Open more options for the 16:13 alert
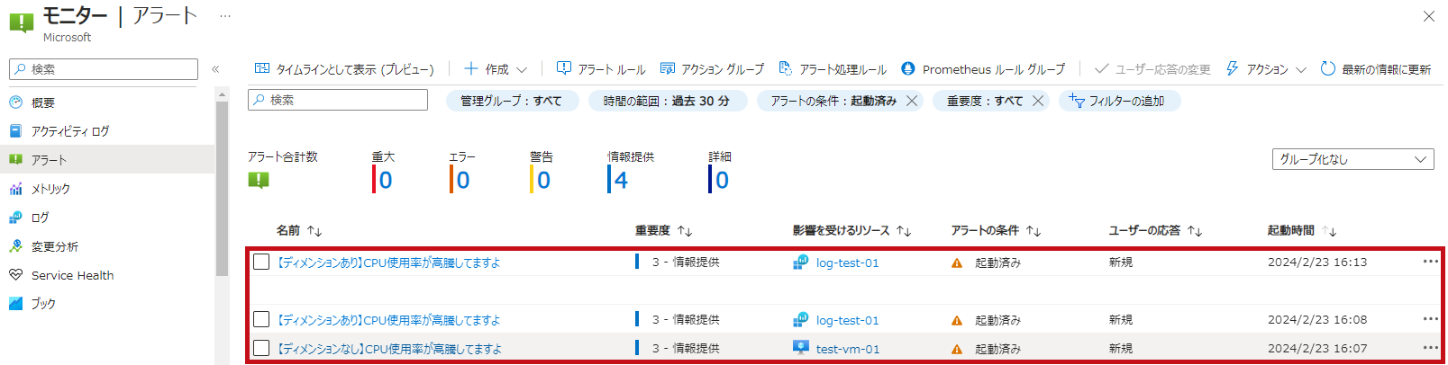This screenshot has width=1448, height=365. click(1430, 262)
